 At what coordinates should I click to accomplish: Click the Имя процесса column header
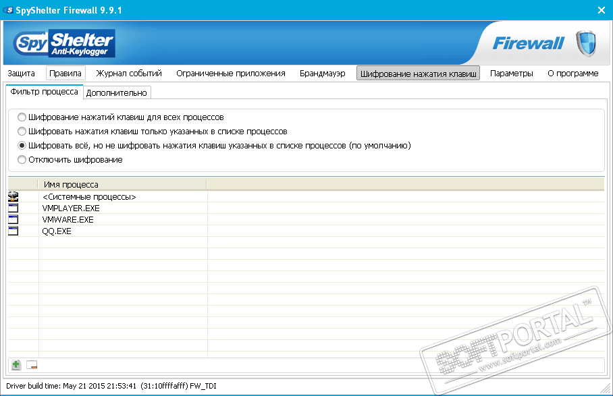click(x=122, y=184)
